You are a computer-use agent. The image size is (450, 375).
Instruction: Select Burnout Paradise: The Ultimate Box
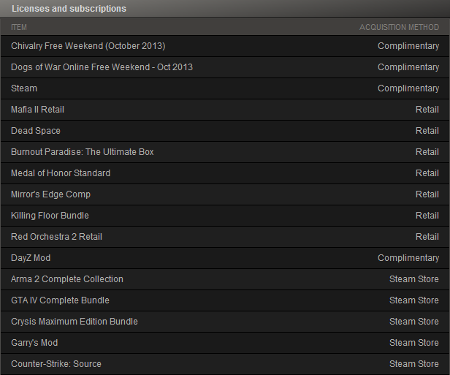pyautogui.click(x=83, y=152)
